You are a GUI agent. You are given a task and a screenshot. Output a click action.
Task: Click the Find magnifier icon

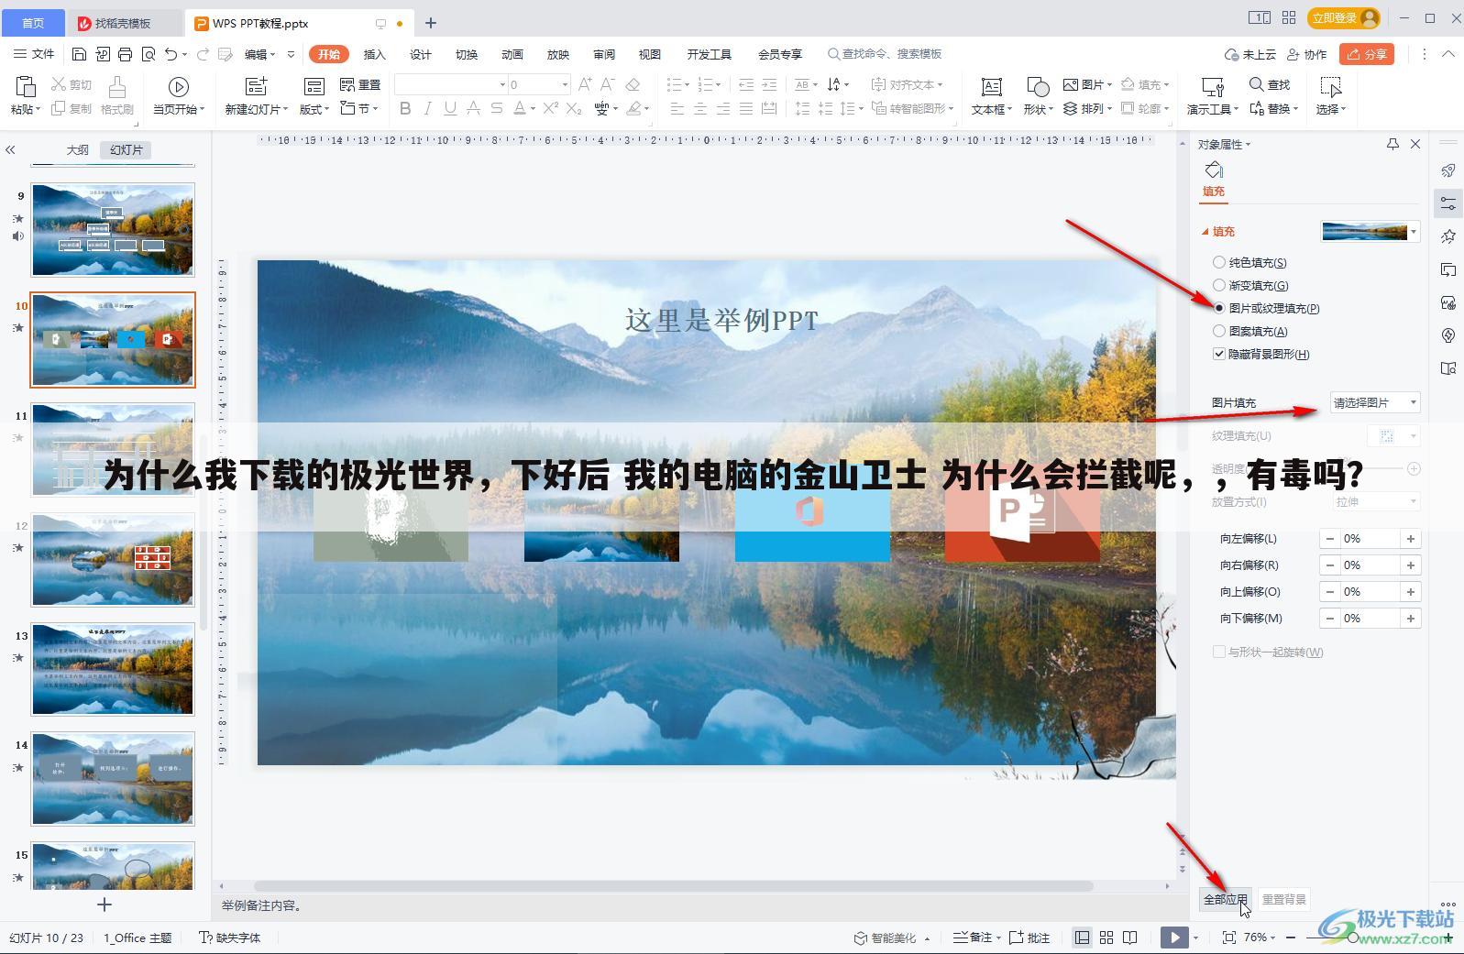click(1257, 84)
